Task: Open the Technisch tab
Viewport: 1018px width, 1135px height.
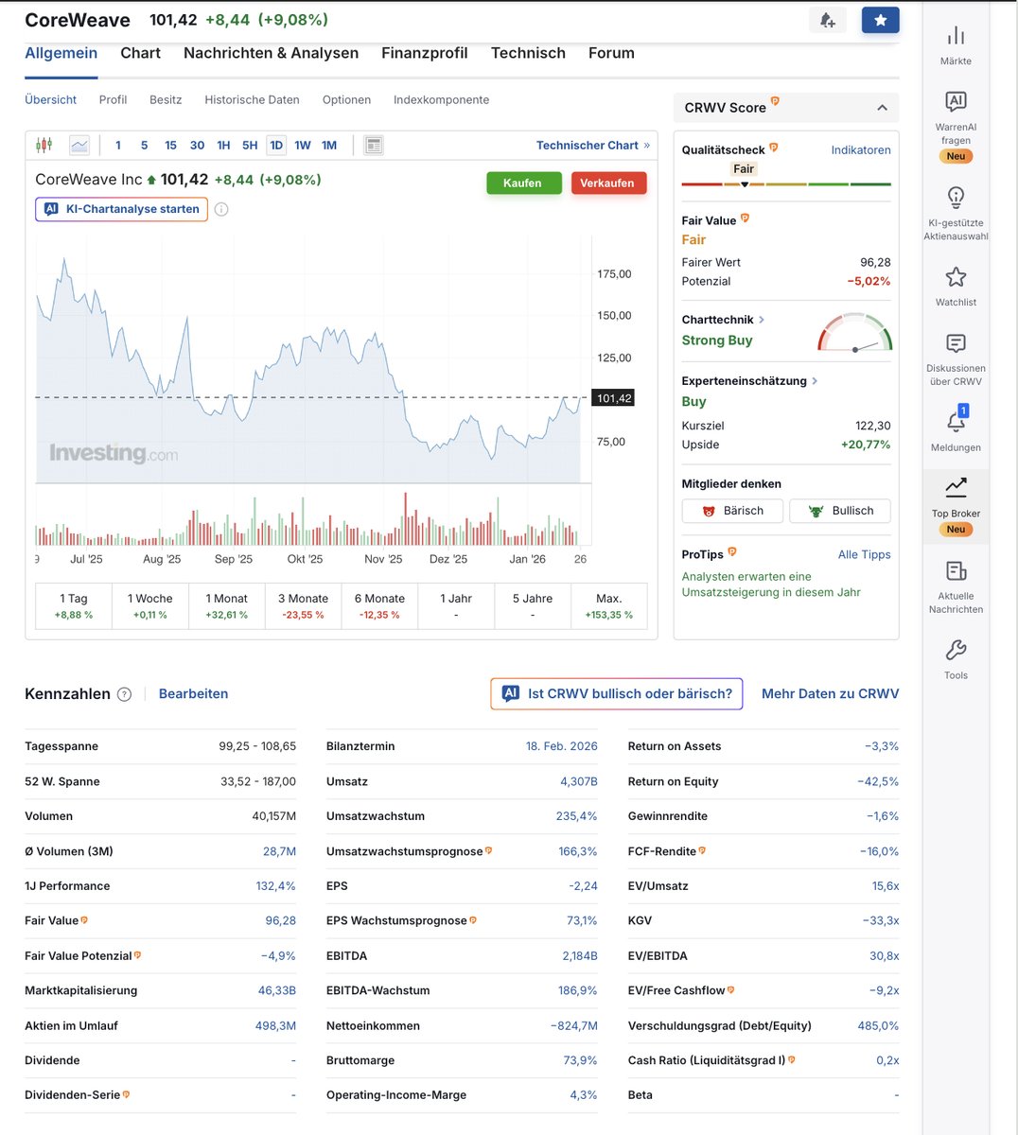Action: point(528,53)
